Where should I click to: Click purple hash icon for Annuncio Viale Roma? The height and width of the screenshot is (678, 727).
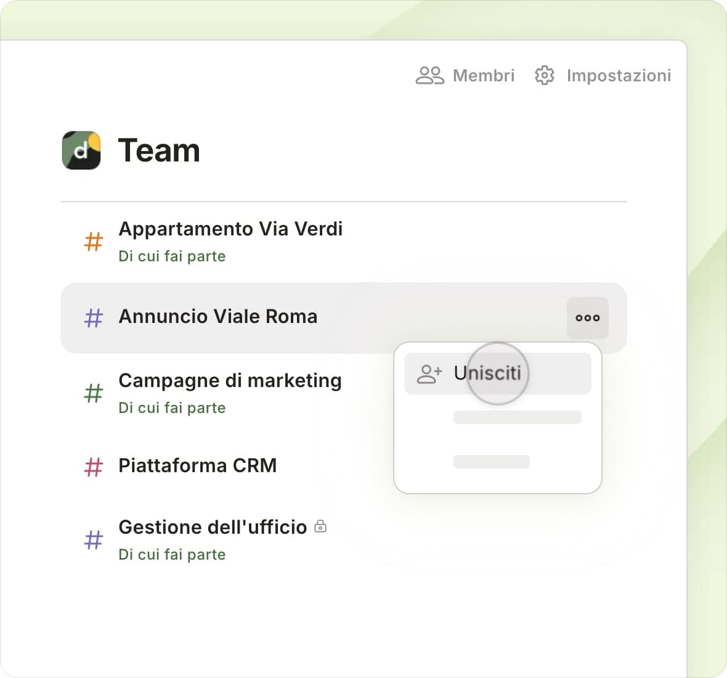click(x=93, y=318)
